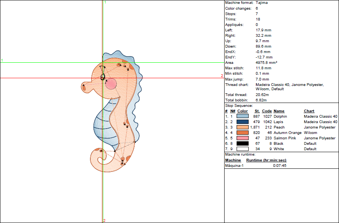The image size is (339, 223).
Task: Click the seahorse's black eye
Action: click(x=103, y=77)
